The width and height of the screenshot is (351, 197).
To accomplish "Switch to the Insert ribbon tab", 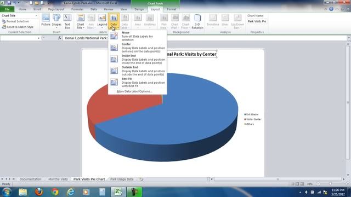I will (x=37, y=9).
